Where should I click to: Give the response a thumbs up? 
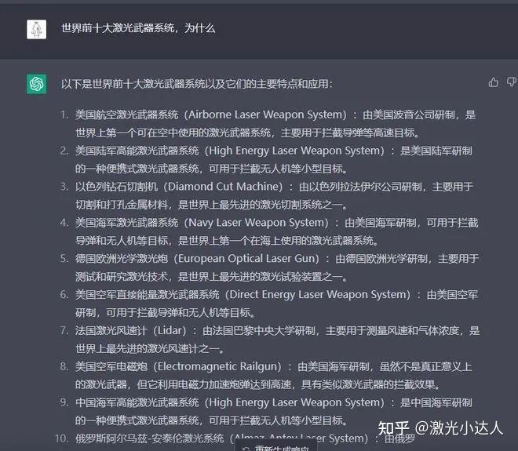(493, 82)
